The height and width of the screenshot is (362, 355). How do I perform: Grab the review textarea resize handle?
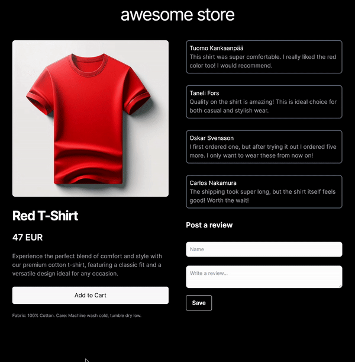point(340,286)
